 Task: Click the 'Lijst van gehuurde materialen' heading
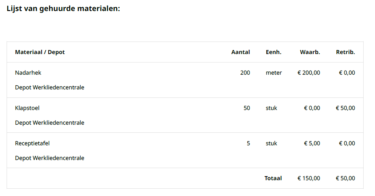[x=63, y=8]
